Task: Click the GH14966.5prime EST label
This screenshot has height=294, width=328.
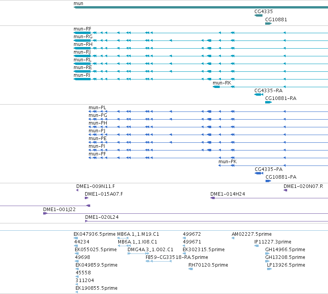Action: click(x=285, y=249)
